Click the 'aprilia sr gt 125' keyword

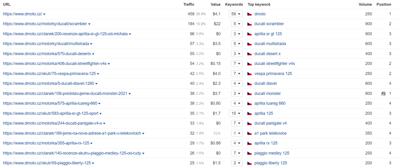pyautogui.click(x=268, y=34)
